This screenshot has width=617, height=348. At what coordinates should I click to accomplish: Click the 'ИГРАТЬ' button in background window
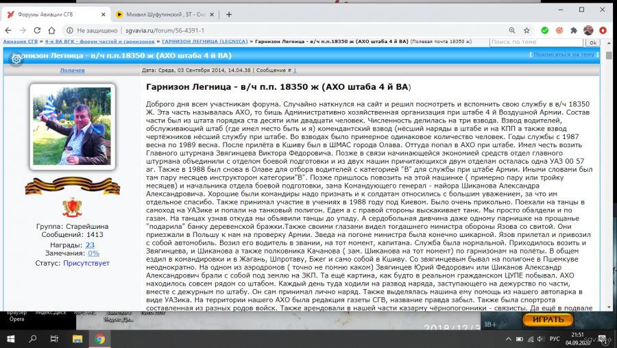[x=548, y=320]
